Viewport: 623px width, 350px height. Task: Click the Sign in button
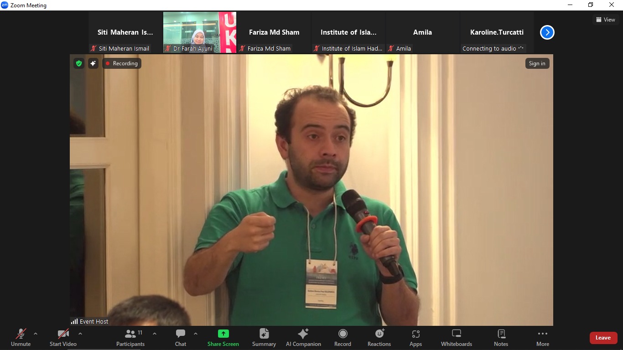tap(537, 63)
